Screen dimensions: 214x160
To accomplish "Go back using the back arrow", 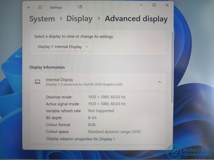I will [x=29, y=7].
